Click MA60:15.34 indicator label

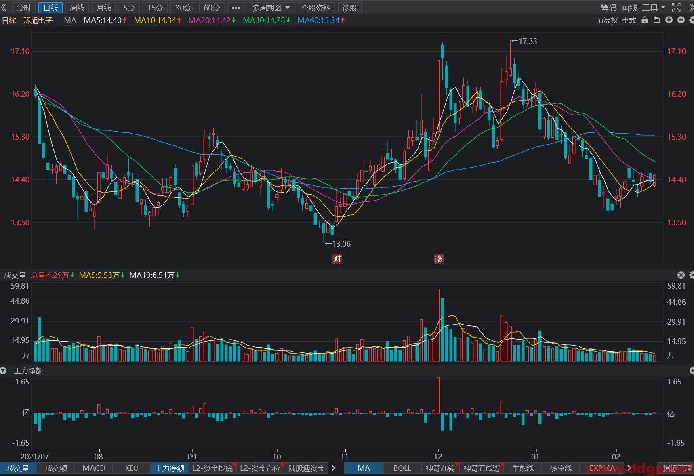(x=321, y=20)
